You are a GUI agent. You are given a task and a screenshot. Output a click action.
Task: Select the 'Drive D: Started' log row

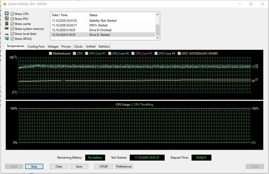click(103, 35)
